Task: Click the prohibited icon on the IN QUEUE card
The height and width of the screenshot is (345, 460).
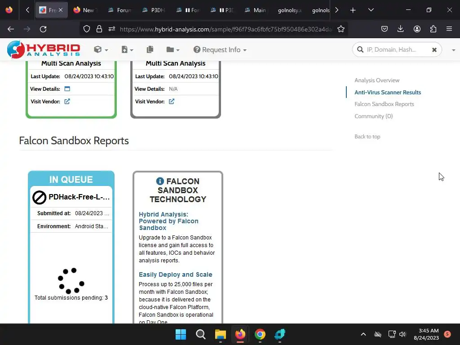Action: tap(40, 197)
